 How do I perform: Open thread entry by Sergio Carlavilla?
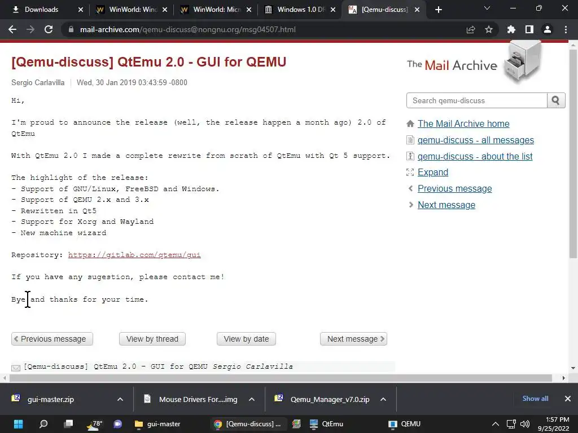tap(158, 366)
